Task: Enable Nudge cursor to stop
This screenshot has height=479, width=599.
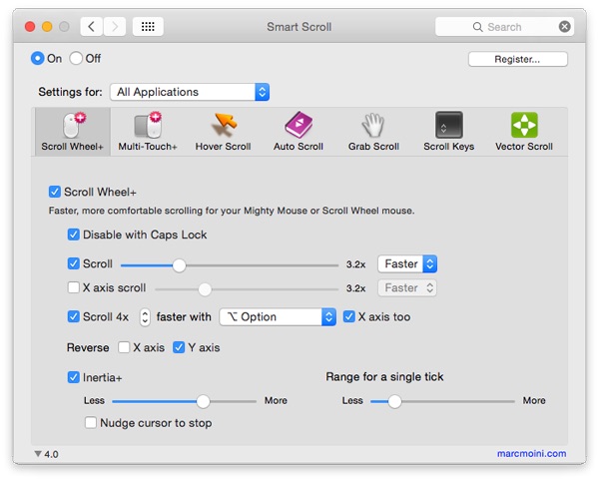Action: (91, 422)
